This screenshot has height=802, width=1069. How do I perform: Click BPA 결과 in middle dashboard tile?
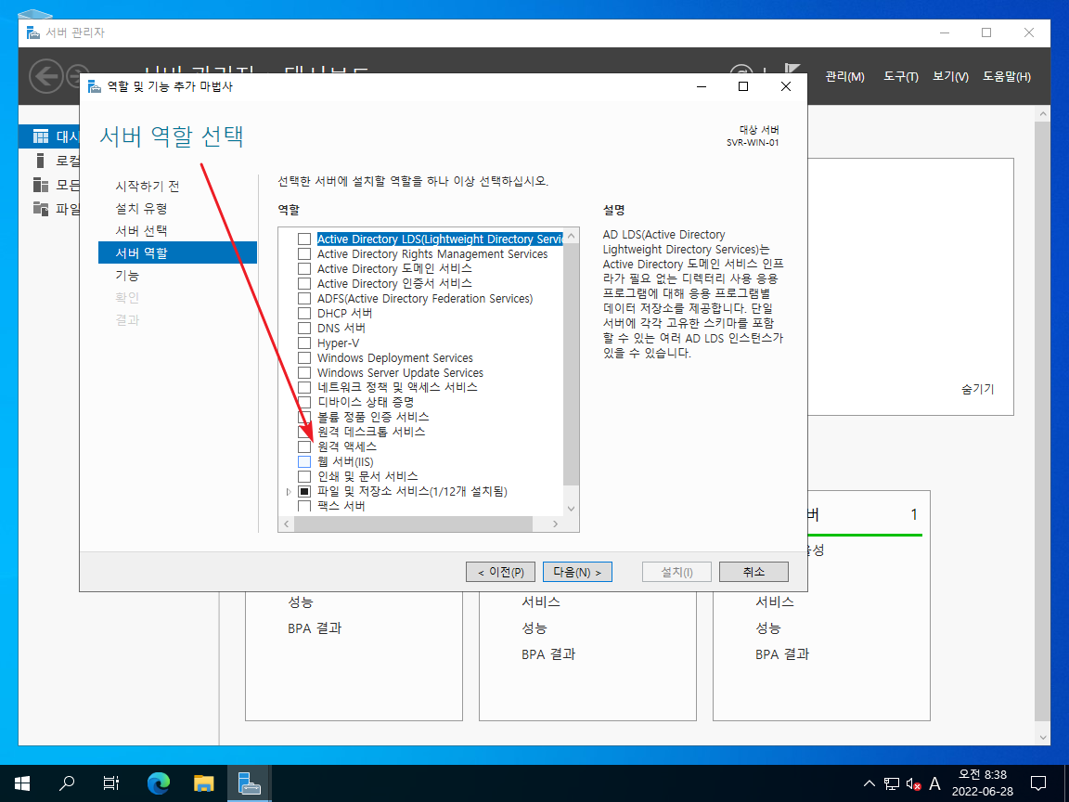coord(548,654)
